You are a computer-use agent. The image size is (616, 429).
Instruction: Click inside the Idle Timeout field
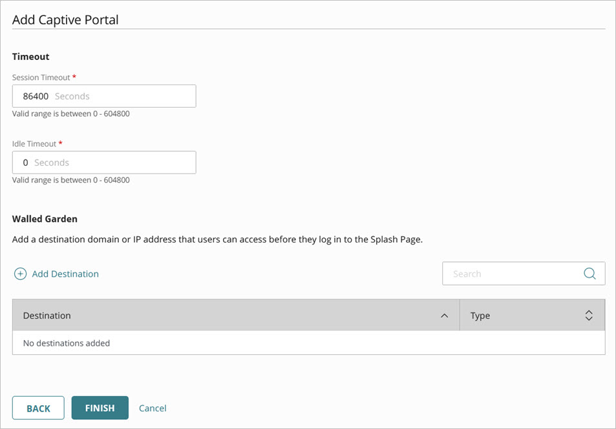(103, 162)
